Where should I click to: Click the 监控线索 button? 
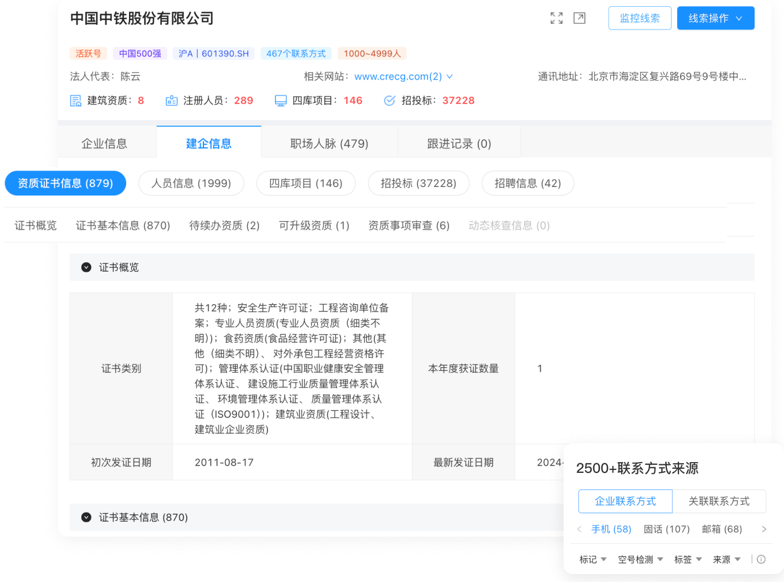(x=640, y=18)
